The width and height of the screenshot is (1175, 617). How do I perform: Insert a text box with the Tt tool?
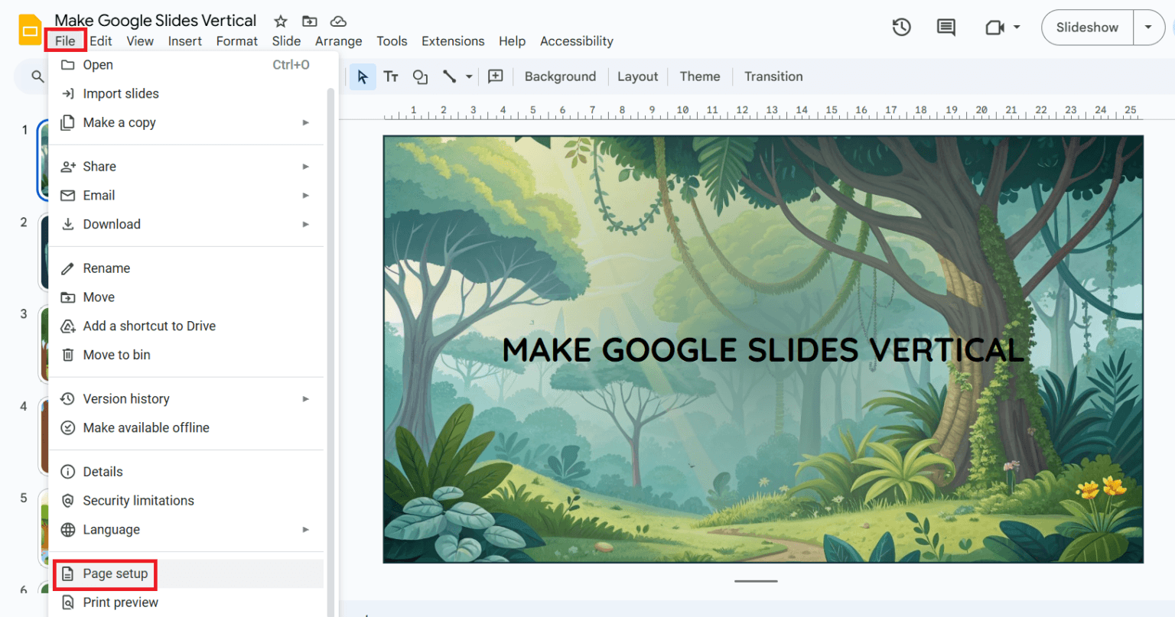(x=391, y=76)
